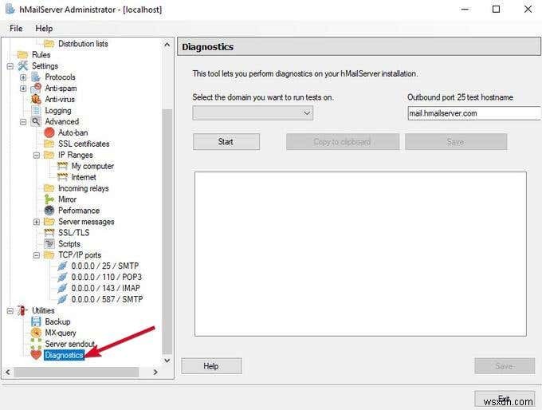Click the tree scroll up arrow
The height and width of the screenshot is (410, 542).
[167, 45]
